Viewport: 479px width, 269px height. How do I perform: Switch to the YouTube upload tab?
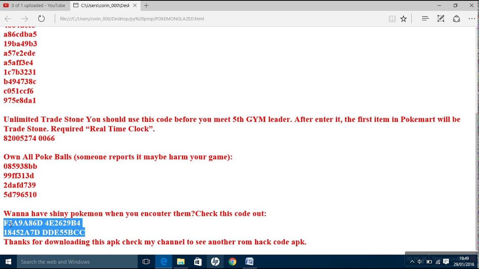(35, 6)
